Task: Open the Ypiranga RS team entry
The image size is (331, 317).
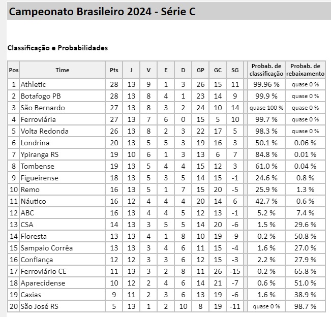Action: coord(40,154)
